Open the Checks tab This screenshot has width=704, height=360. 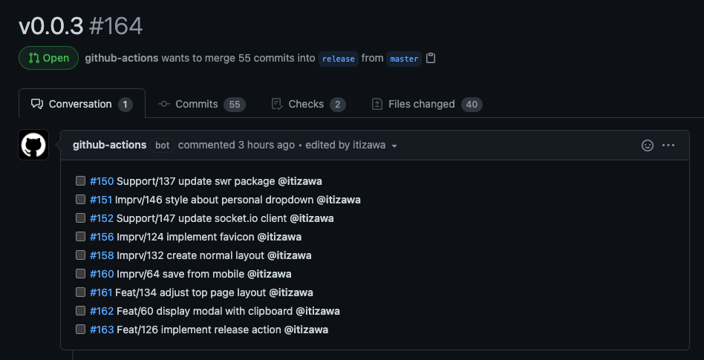pos(308,104)
